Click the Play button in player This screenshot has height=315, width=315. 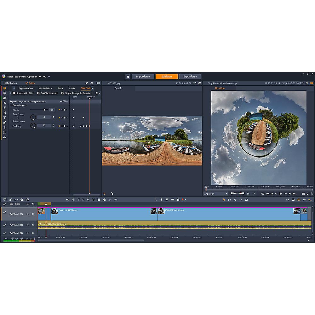click(281, 194)
